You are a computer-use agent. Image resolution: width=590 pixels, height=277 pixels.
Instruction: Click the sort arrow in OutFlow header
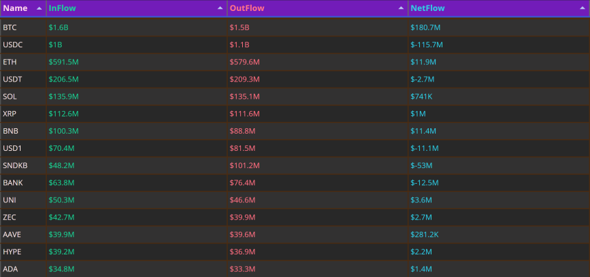[x=401, y=8]
